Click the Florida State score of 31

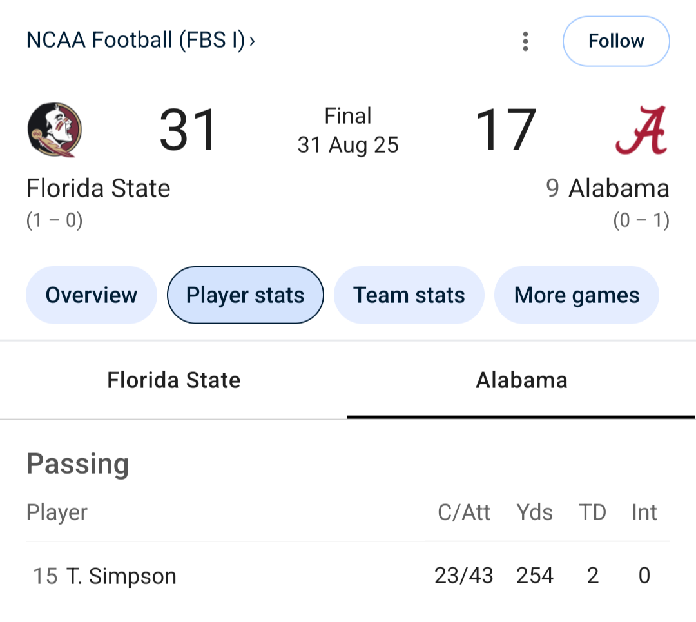188,130
